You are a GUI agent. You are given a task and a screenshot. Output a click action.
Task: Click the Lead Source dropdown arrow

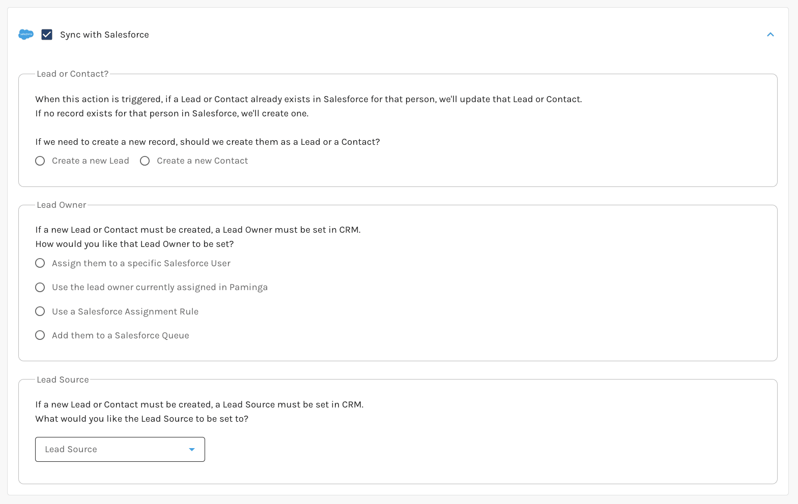(192, 450)
